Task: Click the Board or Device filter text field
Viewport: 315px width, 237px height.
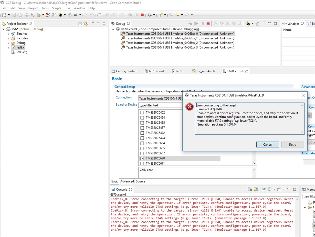Action: tap(160, 105)
